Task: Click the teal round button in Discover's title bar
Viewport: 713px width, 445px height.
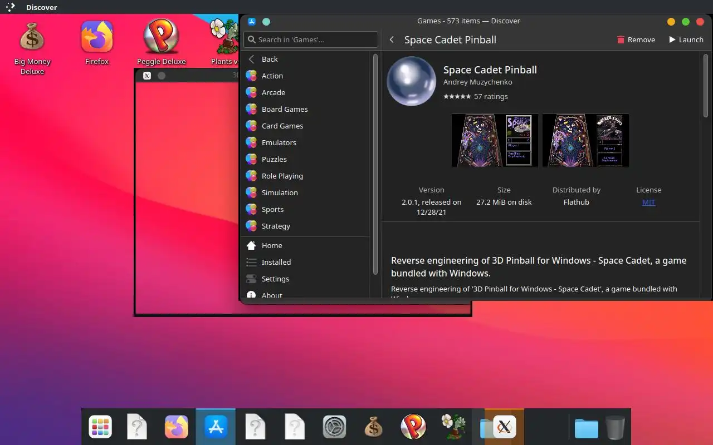Action: tap(266, 21)
